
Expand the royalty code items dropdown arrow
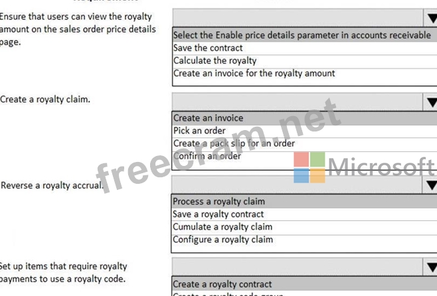tap(430, 268)
